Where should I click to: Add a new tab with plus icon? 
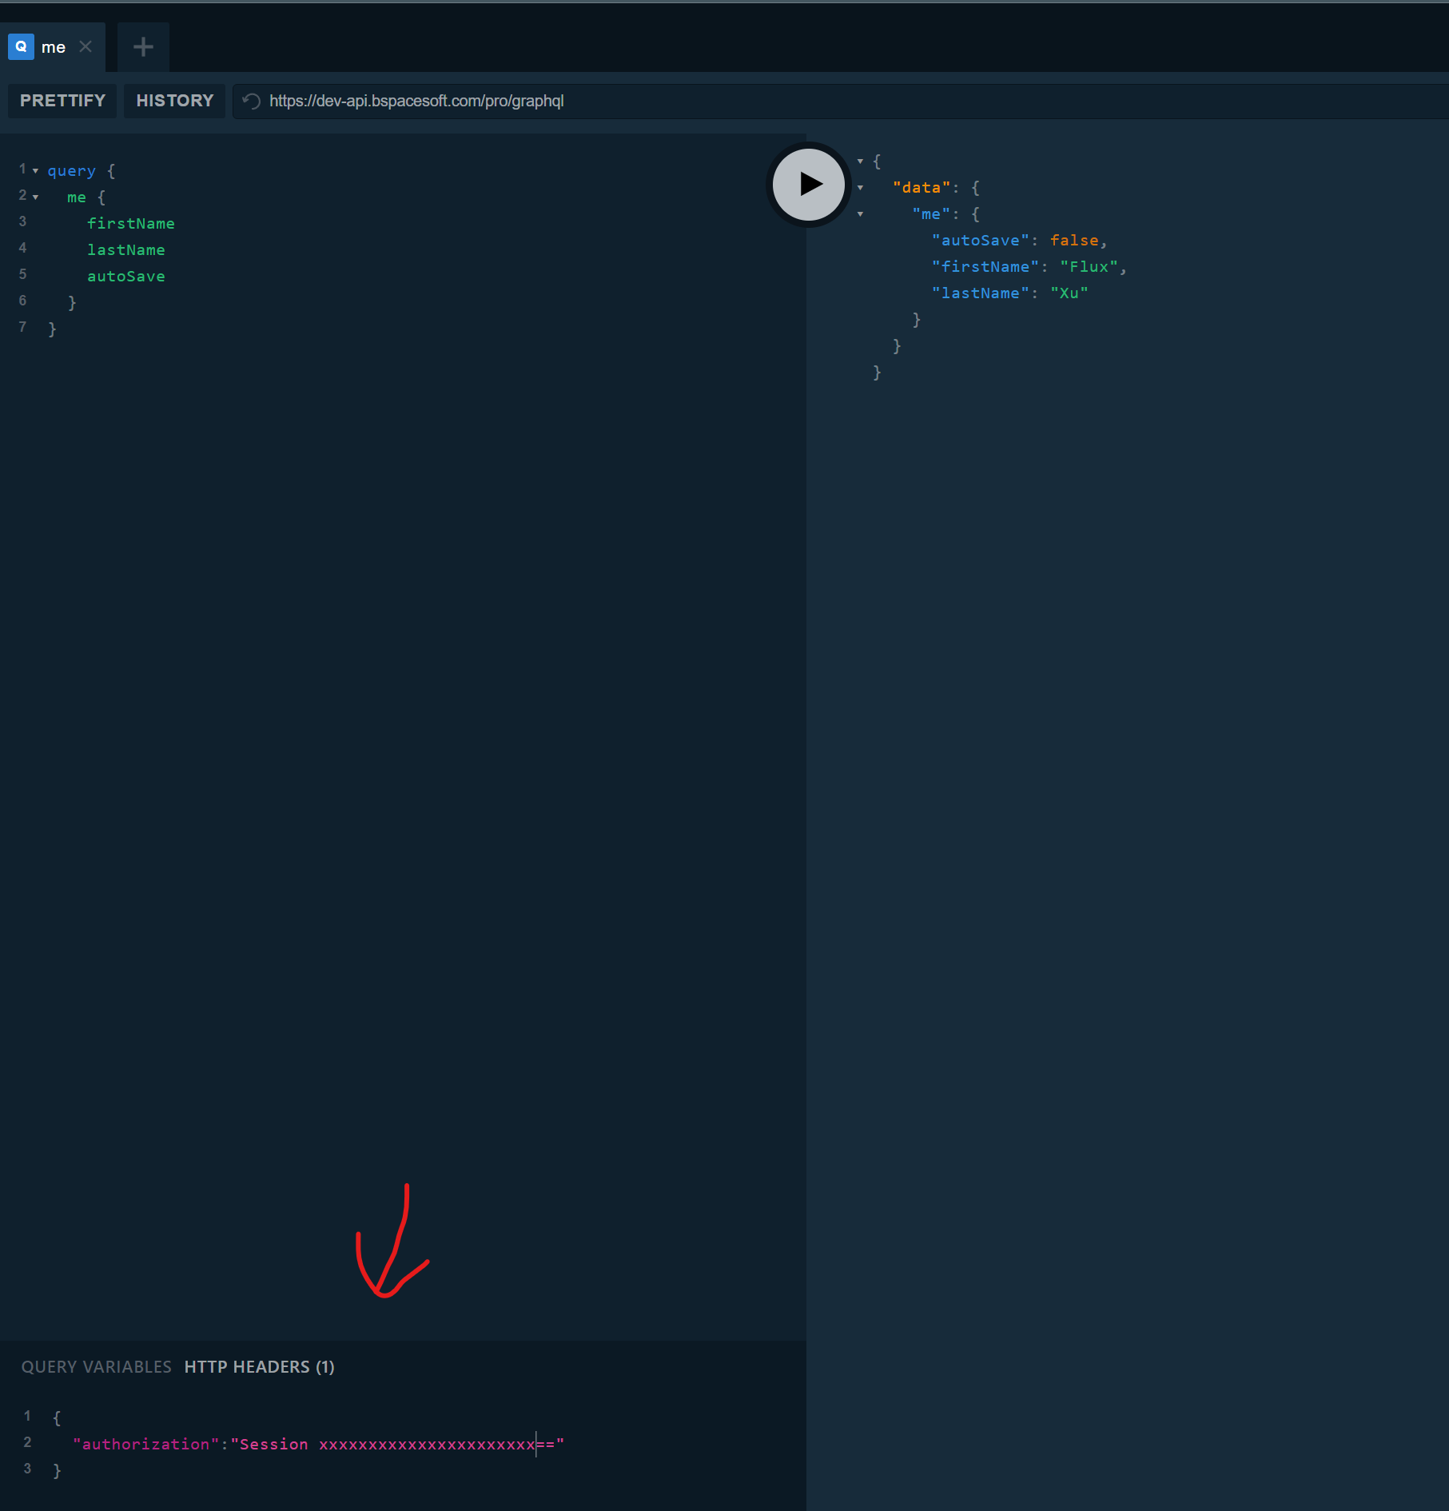click(x=143, y=47)
